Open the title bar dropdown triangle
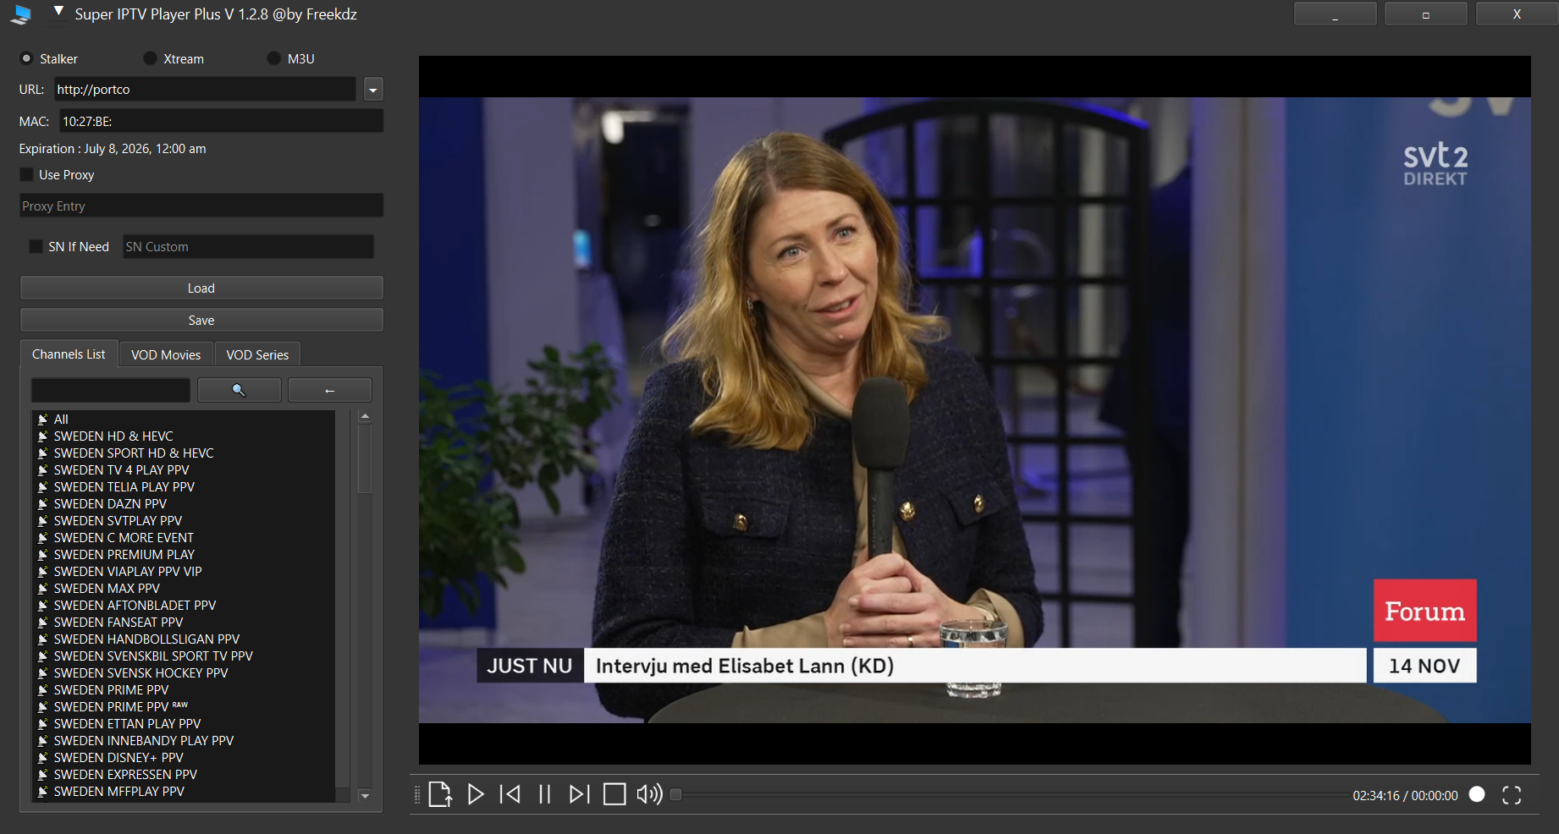 click(x=58, y=12)
